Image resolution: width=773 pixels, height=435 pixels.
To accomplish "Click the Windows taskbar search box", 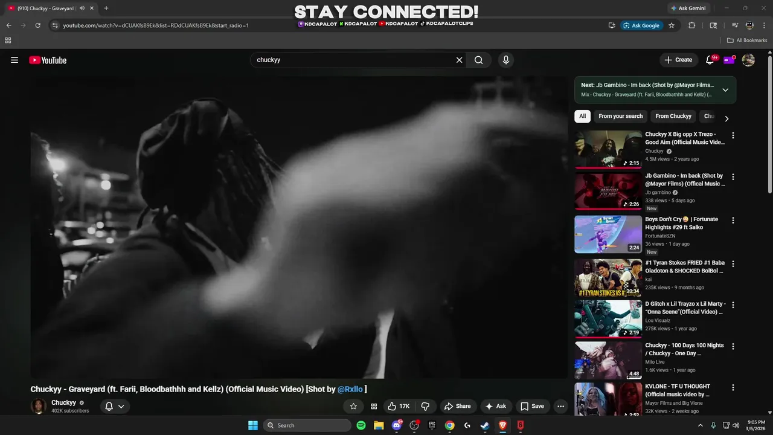I will tap(307, 425).
